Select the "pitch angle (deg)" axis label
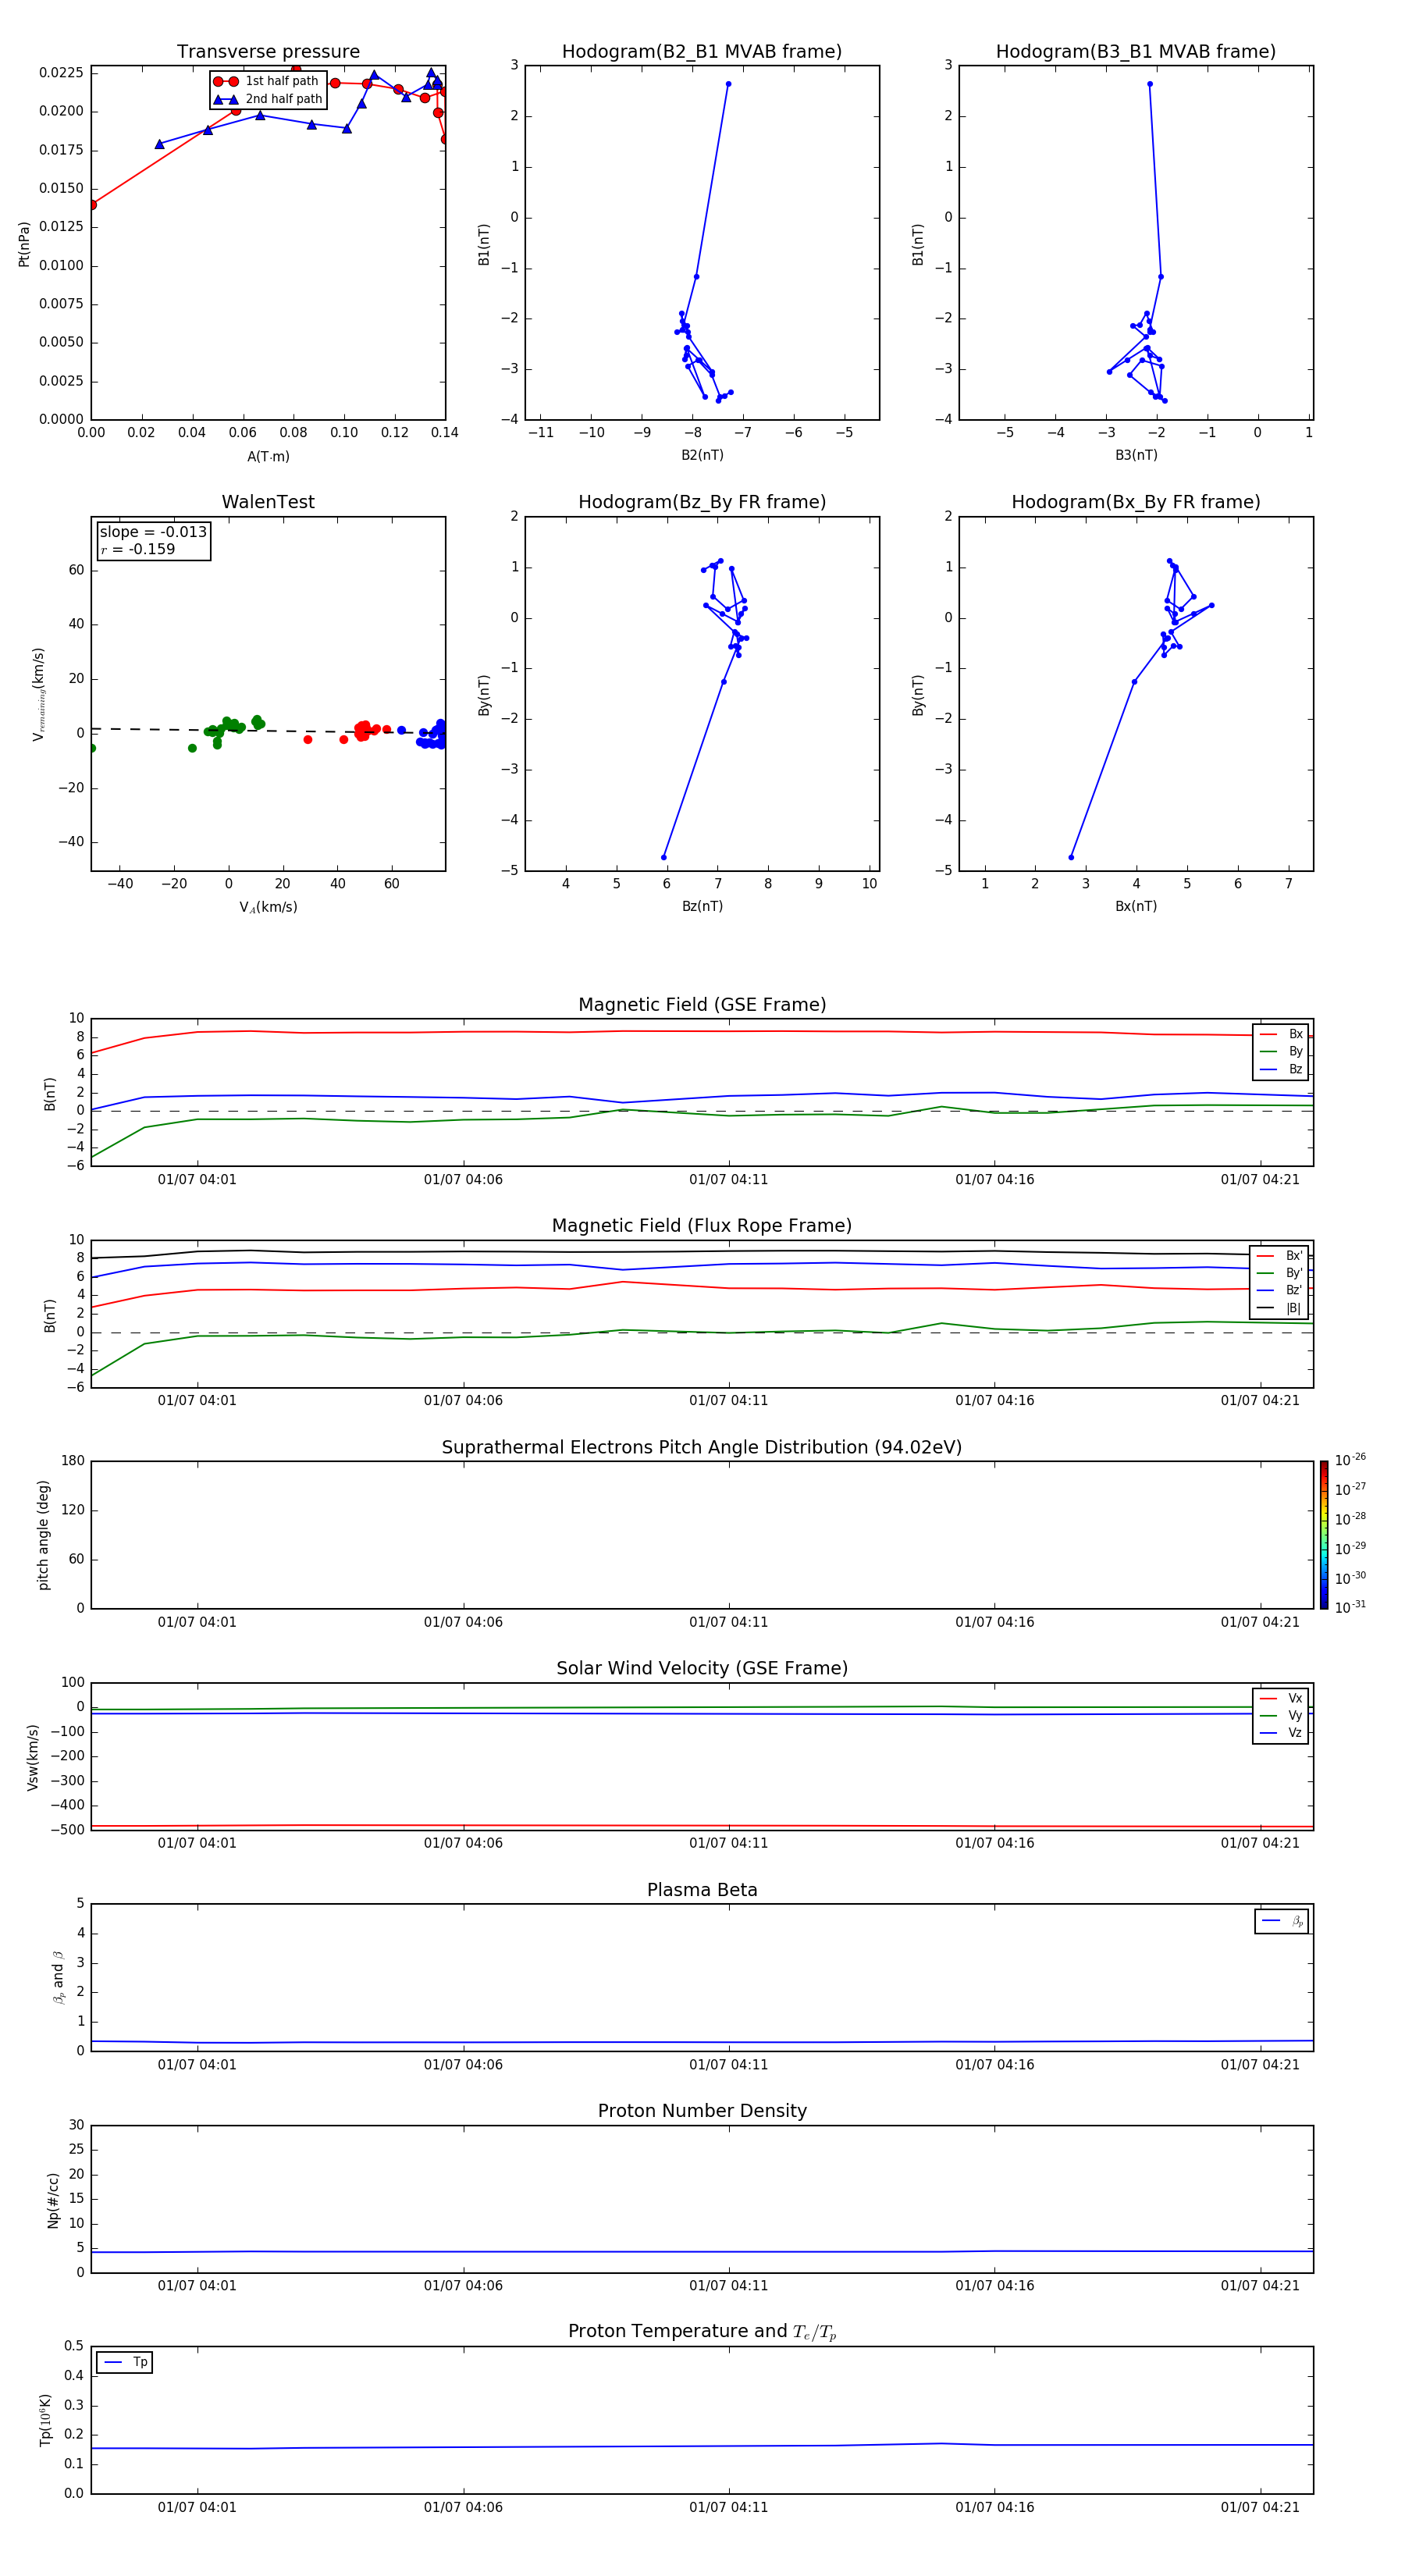This screenshot has height=2576, width=1405. [x=43, y=1535]
